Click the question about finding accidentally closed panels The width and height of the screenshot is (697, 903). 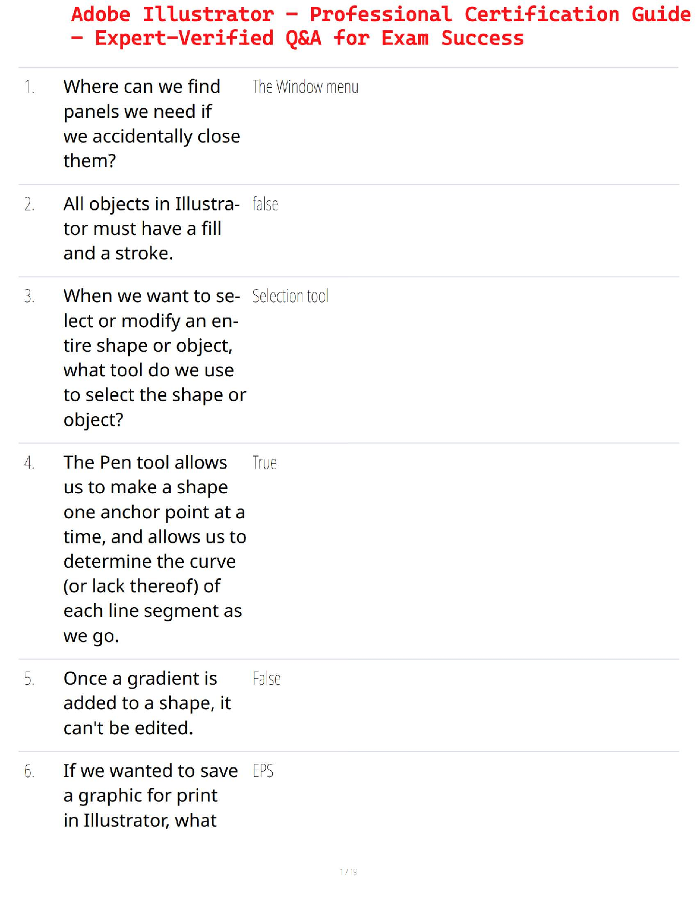point(151,124)
